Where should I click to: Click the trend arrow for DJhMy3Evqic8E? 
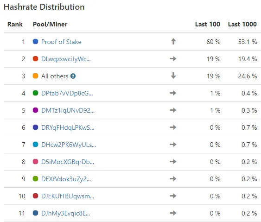pyautogui.click(x=173, y=213)
